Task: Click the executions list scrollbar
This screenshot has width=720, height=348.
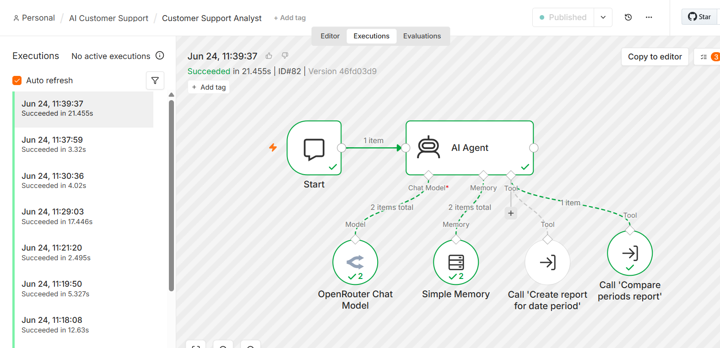Action: click(171, 195)
